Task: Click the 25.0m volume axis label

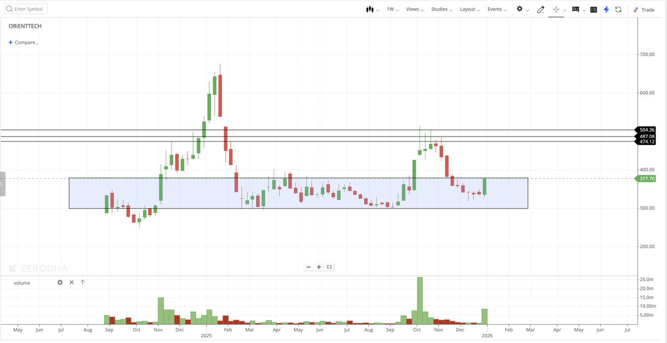Action: [x=647, y=279]
